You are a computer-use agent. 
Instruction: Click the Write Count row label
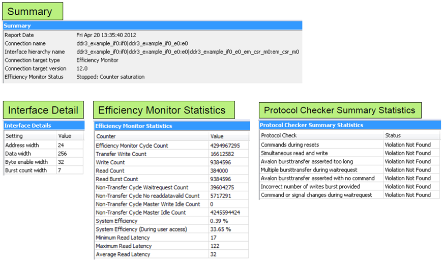coord(110,162)
